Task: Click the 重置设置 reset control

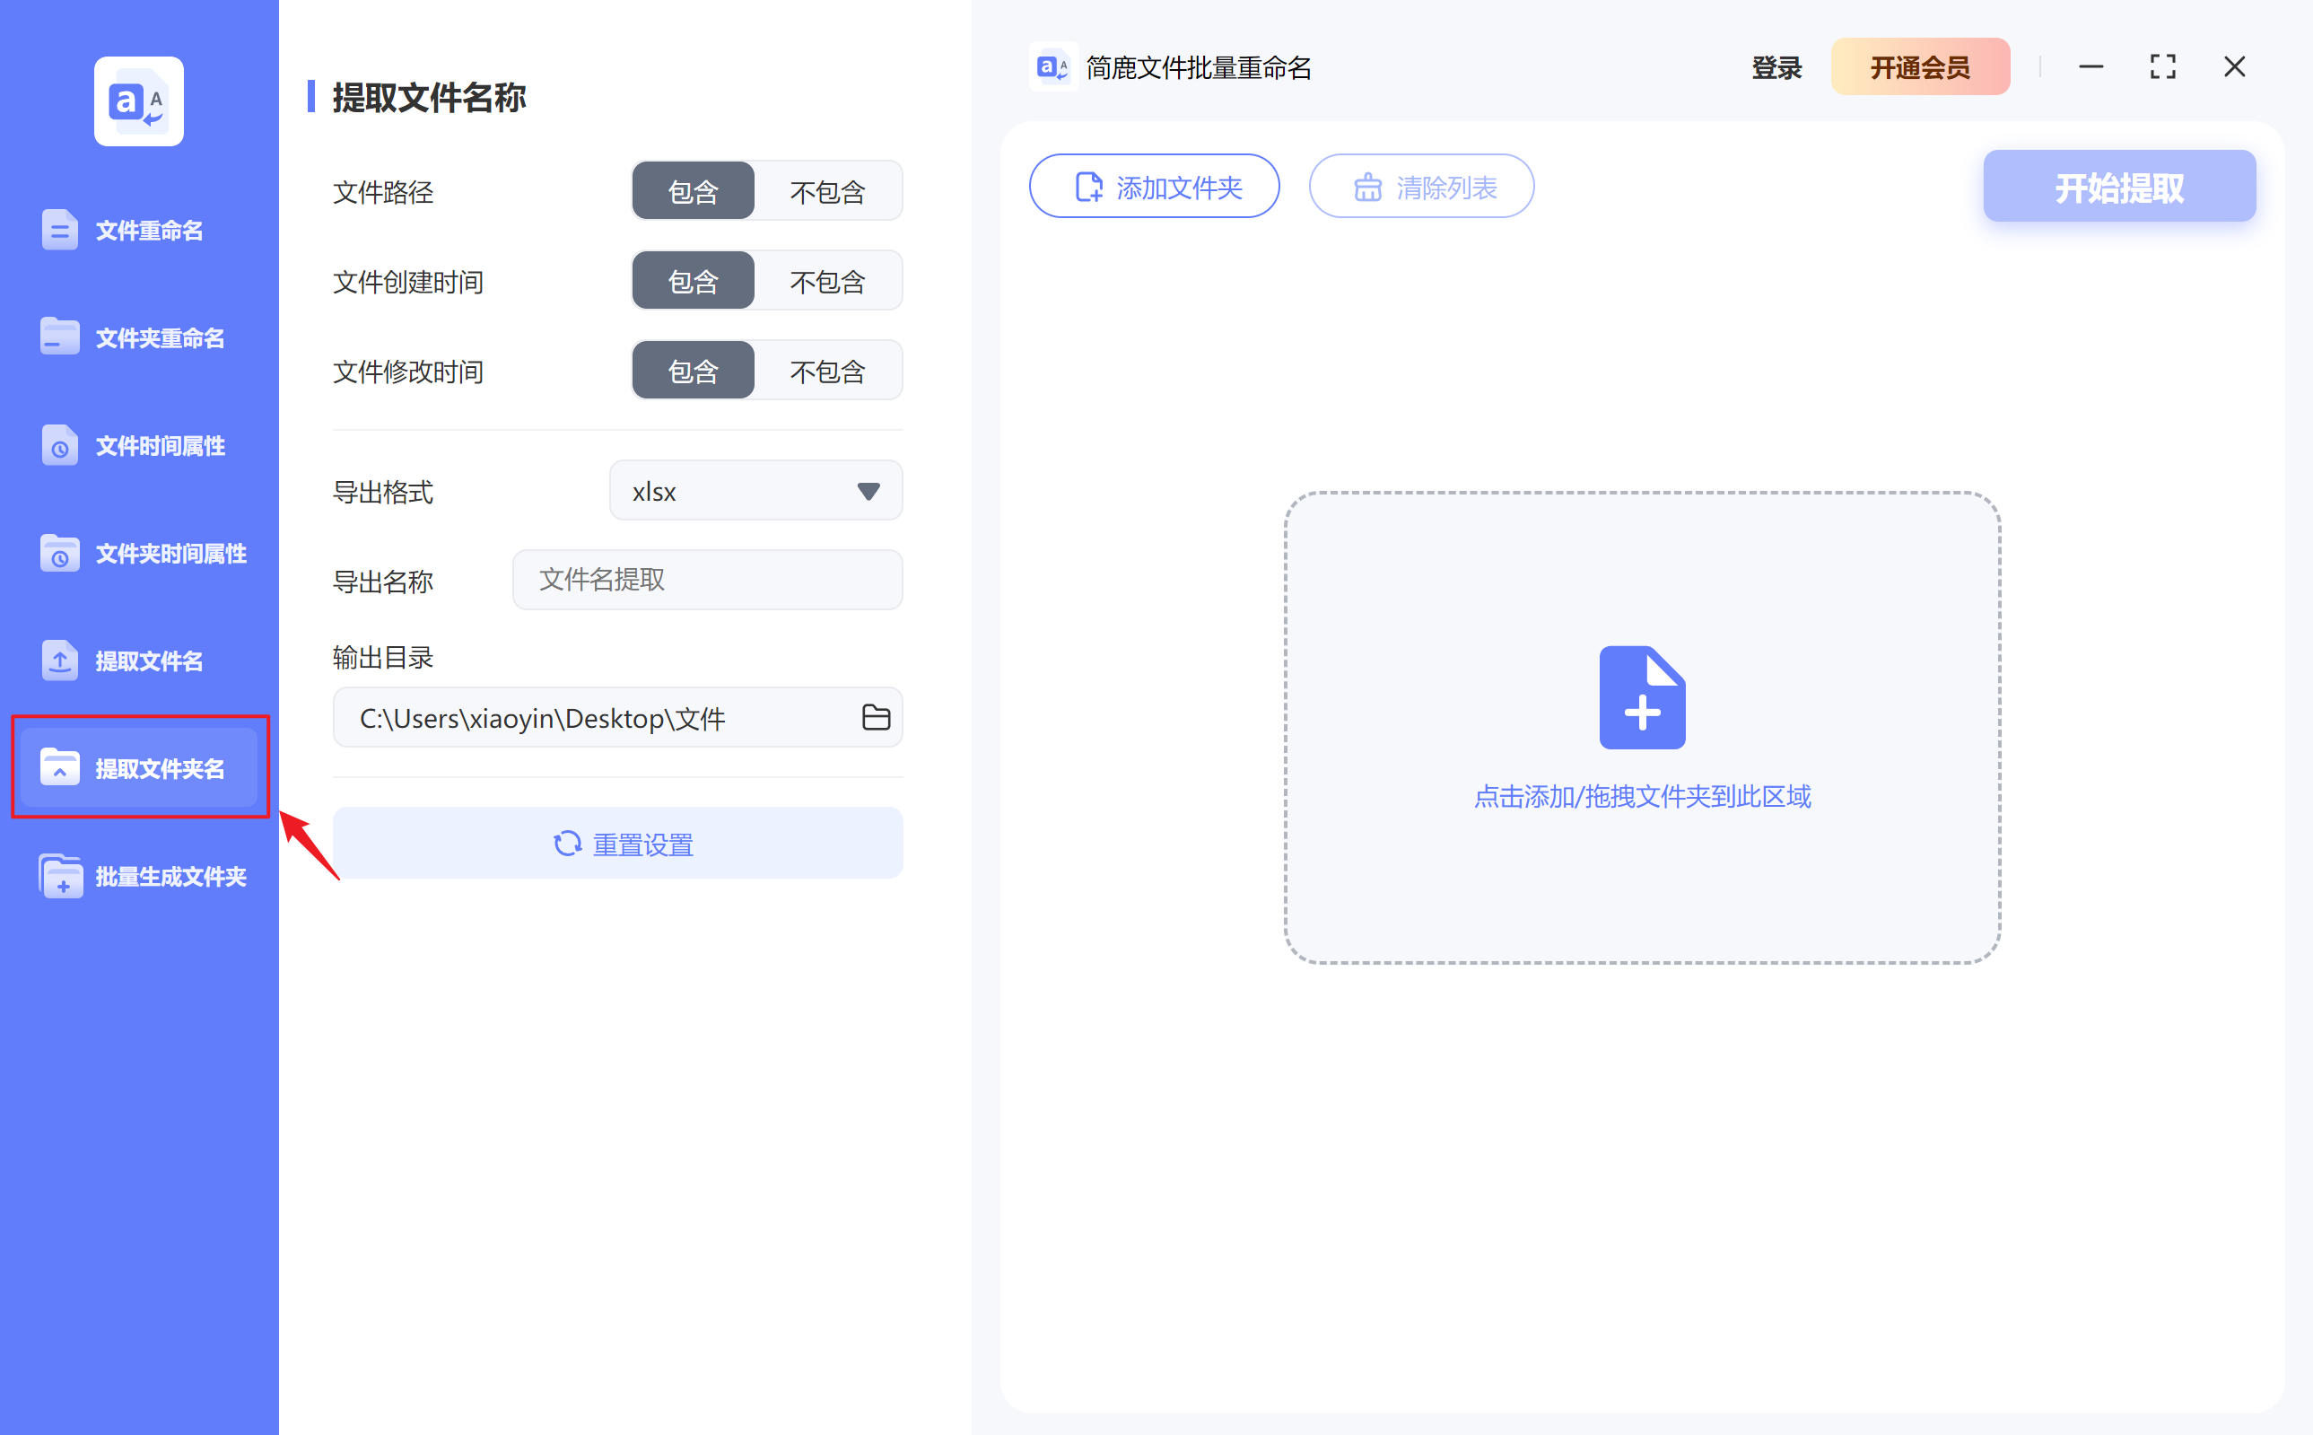Action: tap(617, 843)
